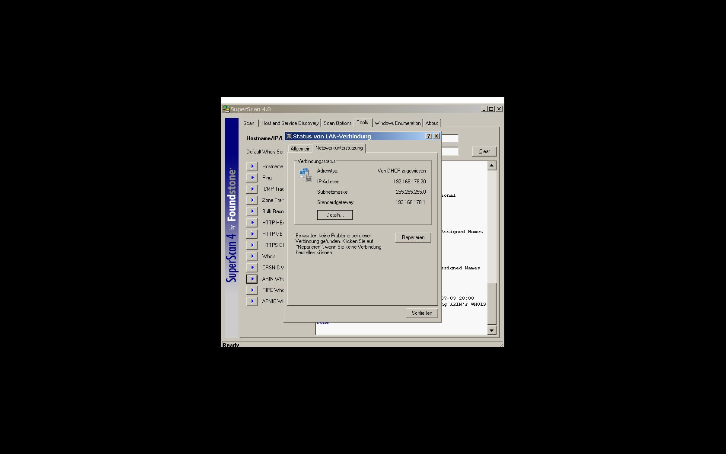Screen dimensions: 726x454
Task: Click the results pane scroll down arrow
Action: pos(492,330)
